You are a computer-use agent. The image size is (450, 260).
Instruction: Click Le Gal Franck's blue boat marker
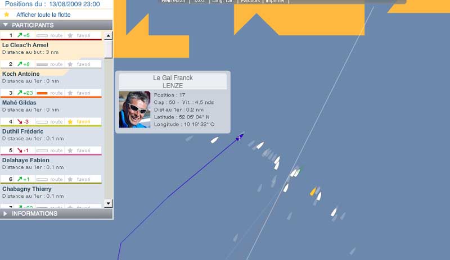[239, 138]
